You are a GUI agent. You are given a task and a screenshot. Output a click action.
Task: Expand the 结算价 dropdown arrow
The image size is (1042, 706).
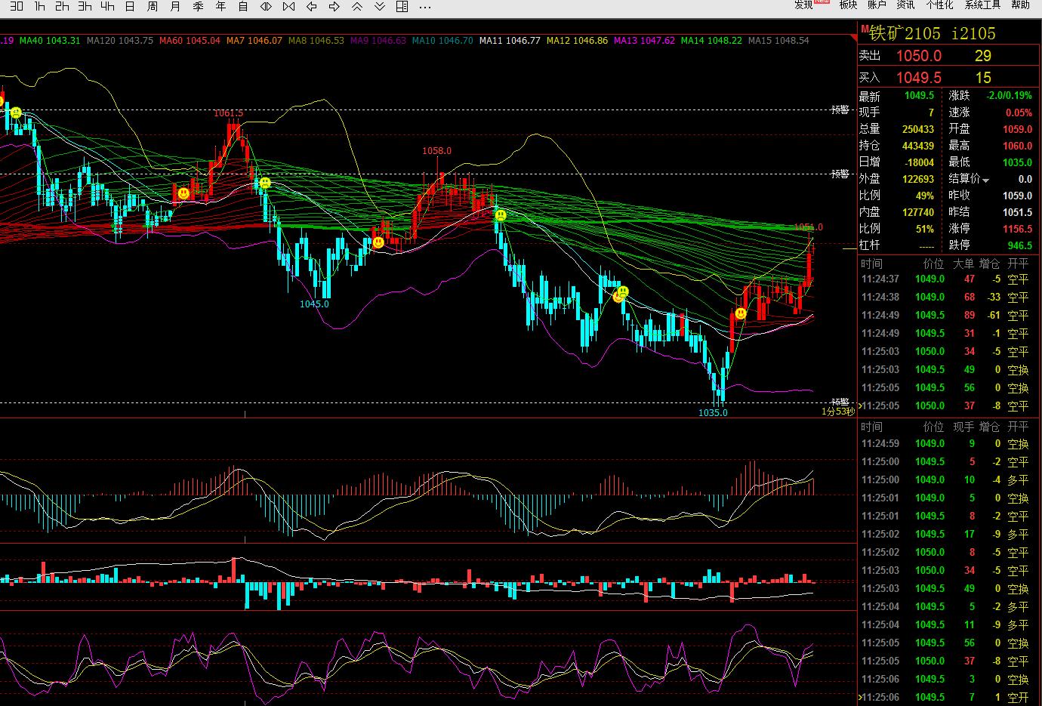985,180
